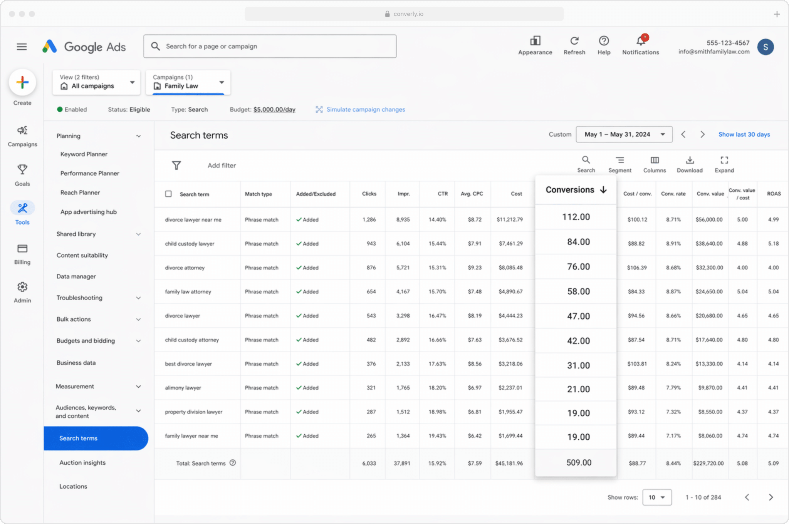Open Keyword Planner
The width and height of the screenshot is (789, 524).
tap(84, 154)
